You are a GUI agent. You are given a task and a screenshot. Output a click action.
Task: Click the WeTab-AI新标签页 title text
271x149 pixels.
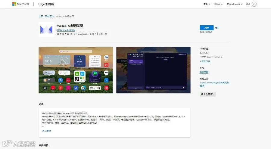(x=70, y=26)
